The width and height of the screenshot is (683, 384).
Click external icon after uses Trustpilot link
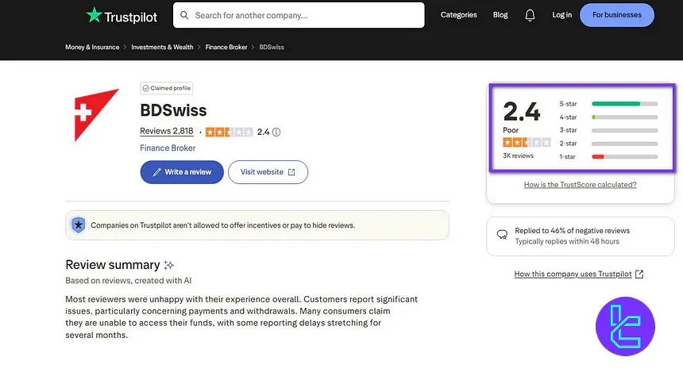pos(639,274)
